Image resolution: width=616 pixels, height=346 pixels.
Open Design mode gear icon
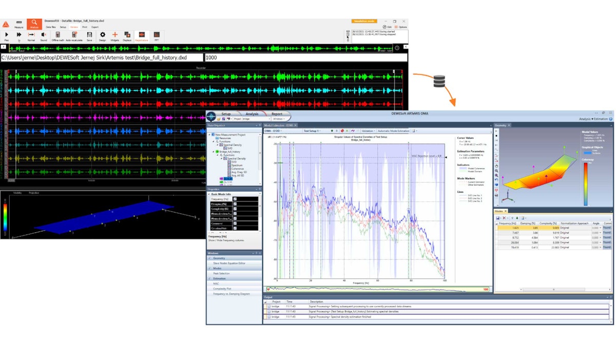[103, 35]
